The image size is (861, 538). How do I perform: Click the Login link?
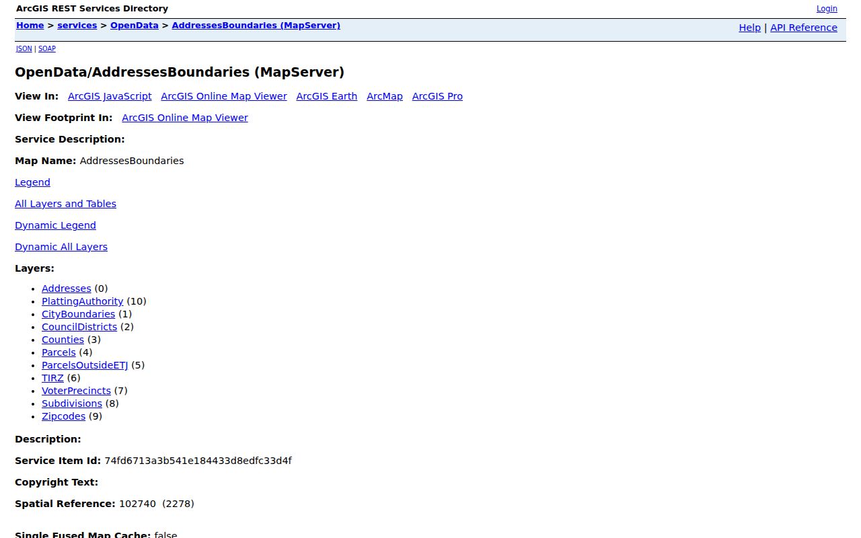click(827, 9)
